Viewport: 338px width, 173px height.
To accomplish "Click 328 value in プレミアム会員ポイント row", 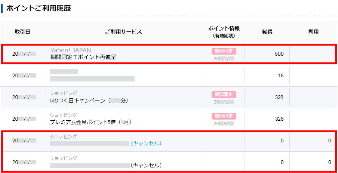I will 279,119.
